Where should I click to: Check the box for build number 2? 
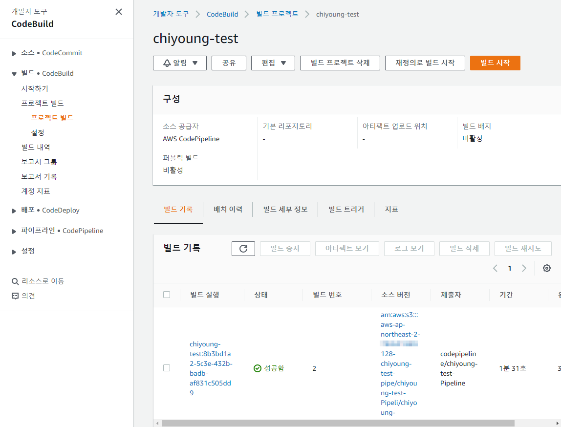pos(167,368)
